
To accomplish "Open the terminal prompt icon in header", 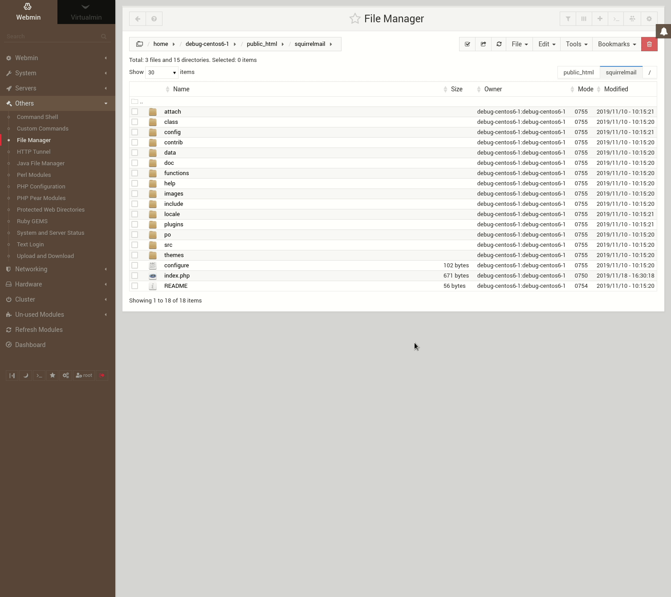I will coord(616,19).
